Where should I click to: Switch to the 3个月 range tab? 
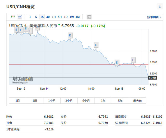(69, 101)
